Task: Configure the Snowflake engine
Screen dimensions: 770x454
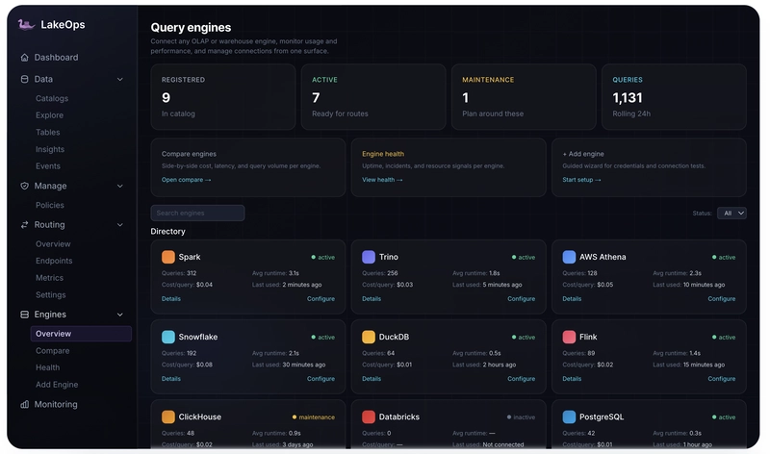Action: coord(321,379)
